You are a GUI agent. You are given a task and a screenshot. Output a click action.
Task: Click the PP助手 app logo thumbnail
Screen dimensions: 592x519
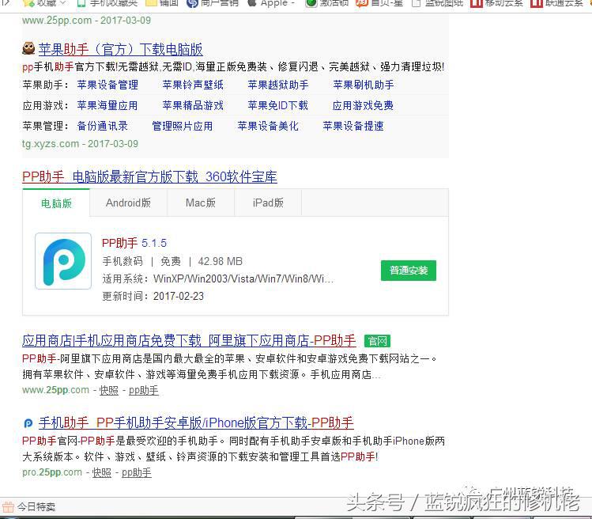click(x=63, y=261)
